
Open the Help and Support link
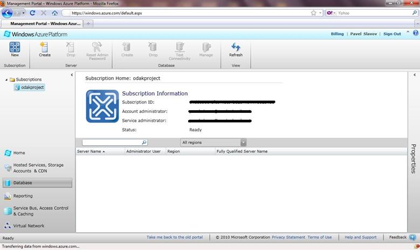point(361,237)
